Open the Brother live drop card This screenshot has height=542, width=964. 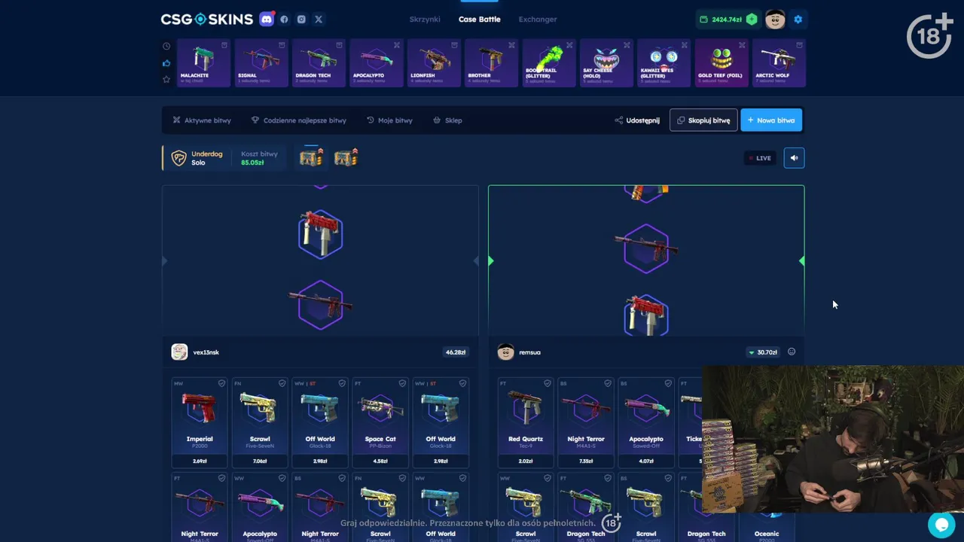click(492, 63)
